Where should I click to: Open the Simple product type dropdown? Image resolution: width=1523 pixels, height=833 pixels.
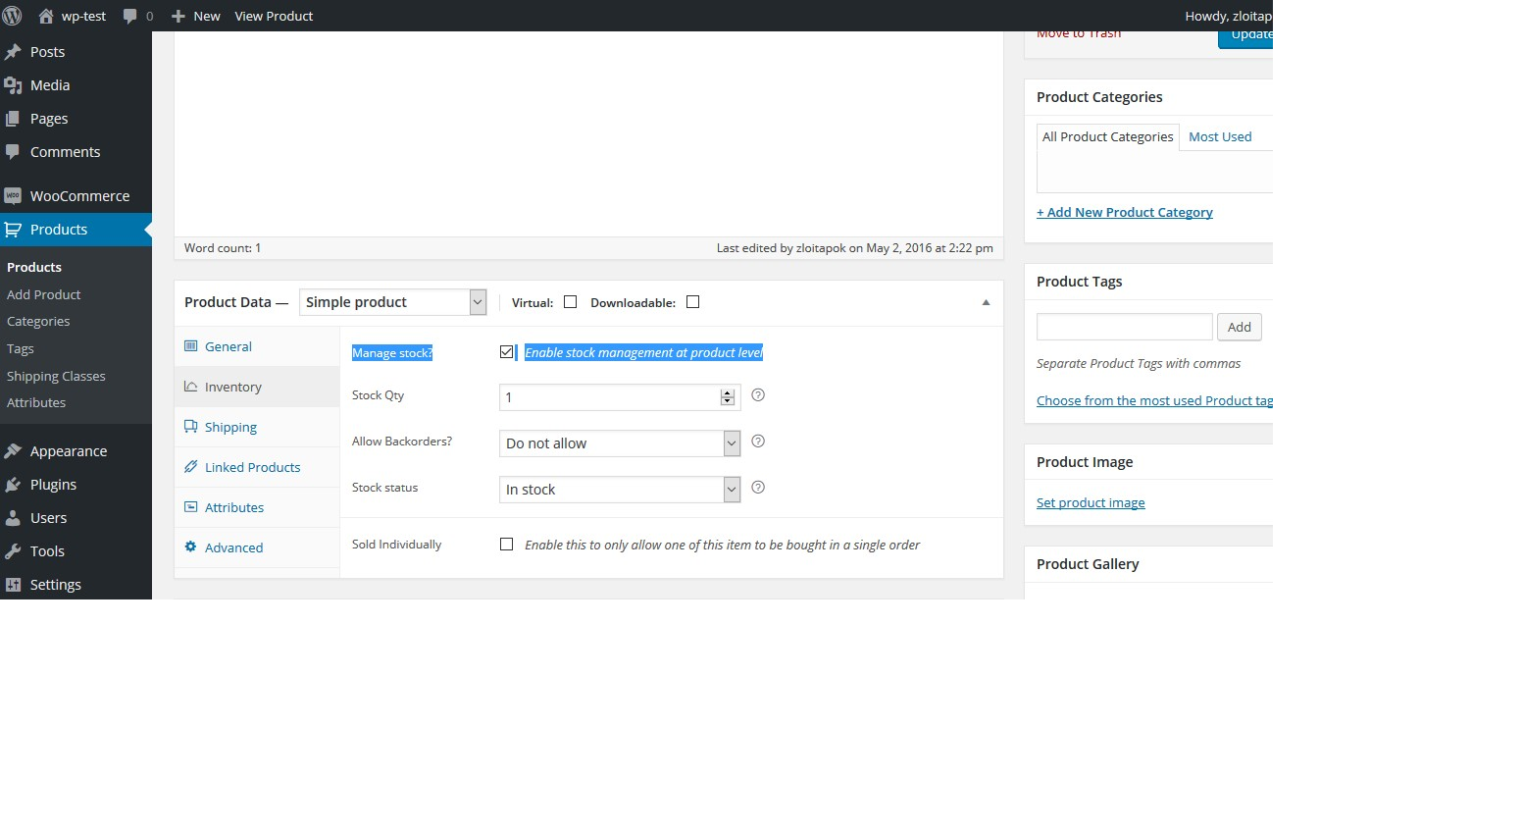(393, 302)
